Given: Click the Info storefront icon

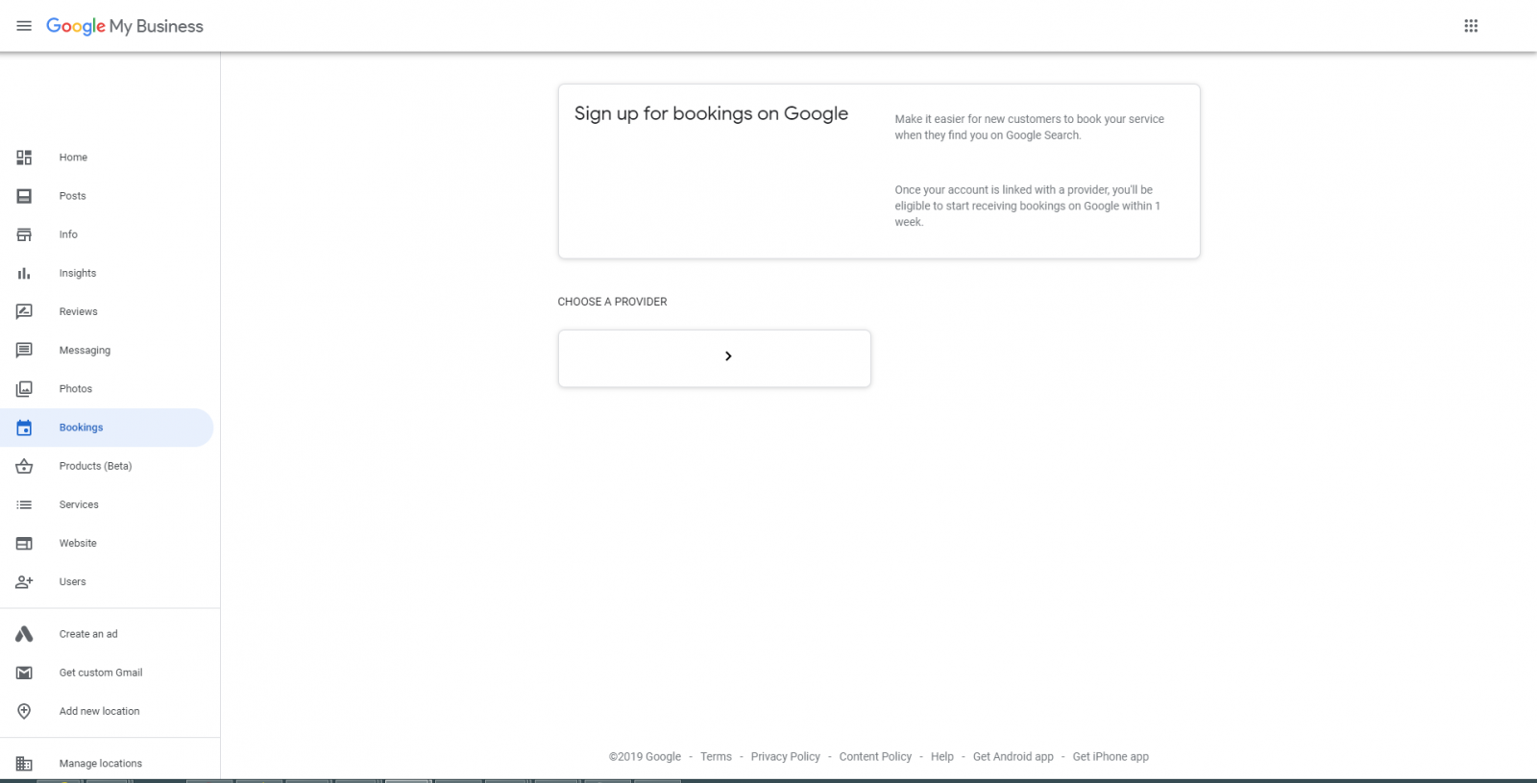Looking at the screenshot, I should pos(24,234).
